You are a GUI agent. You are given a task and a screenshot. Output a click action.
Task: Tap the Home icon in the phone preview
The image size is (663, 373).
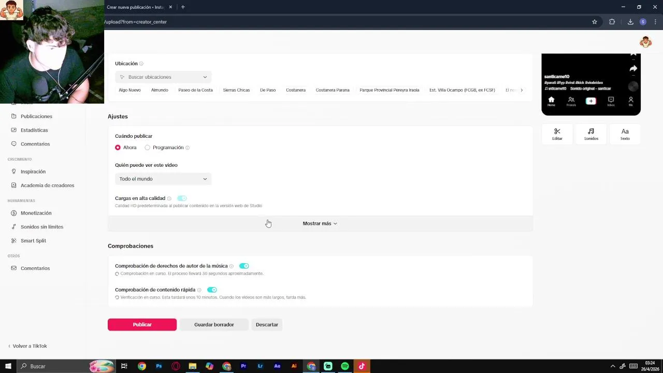[551, 101]
